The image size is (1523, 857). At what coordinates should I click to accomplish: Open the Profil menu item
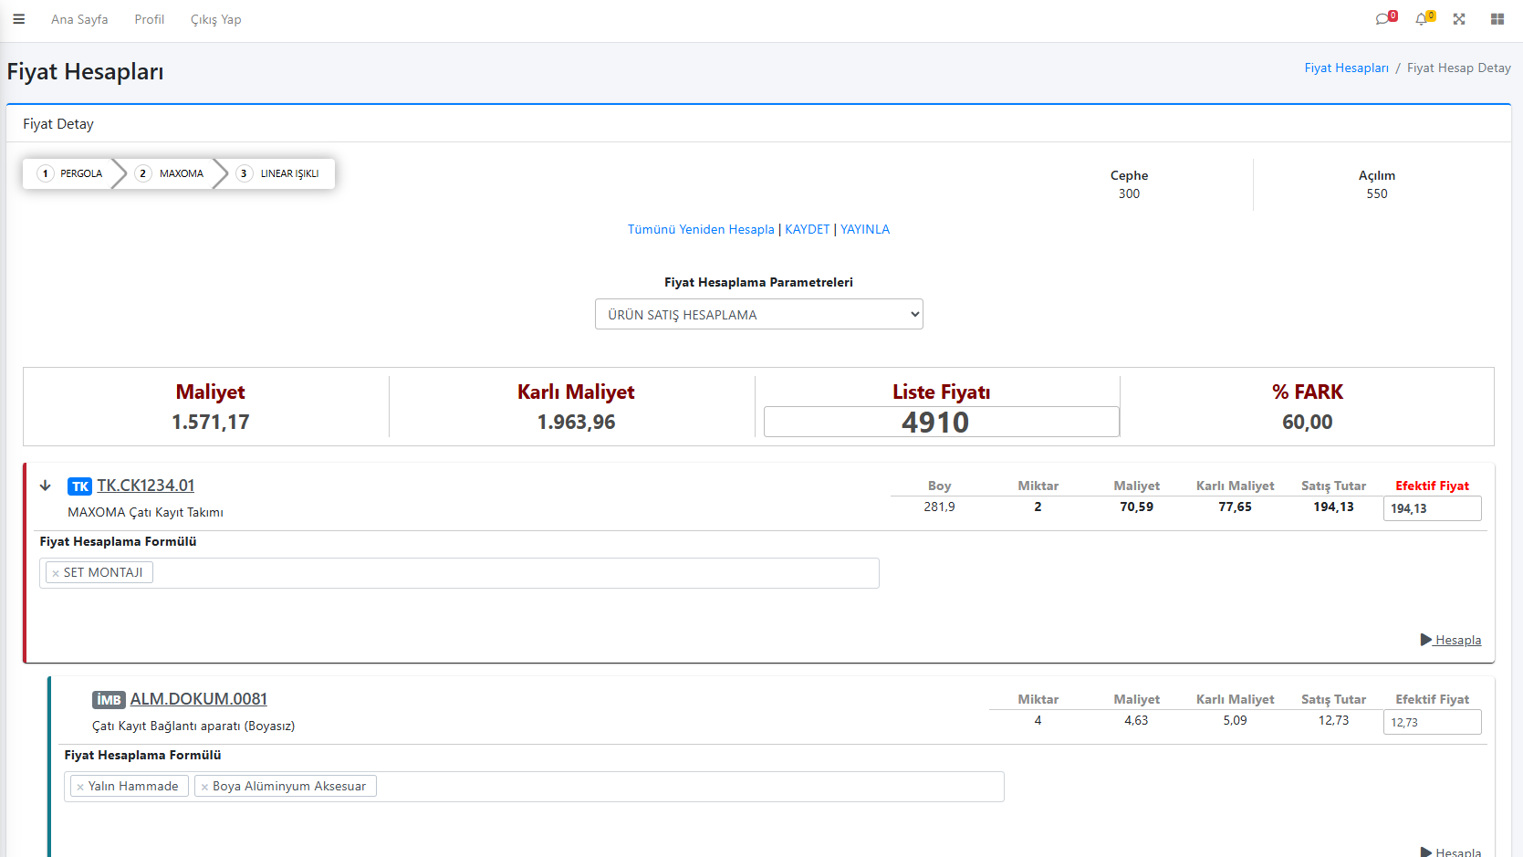point(149,19)
